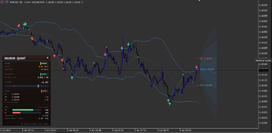Click the Z-score slider handle

pyautogui.click(x=38, y=86)
